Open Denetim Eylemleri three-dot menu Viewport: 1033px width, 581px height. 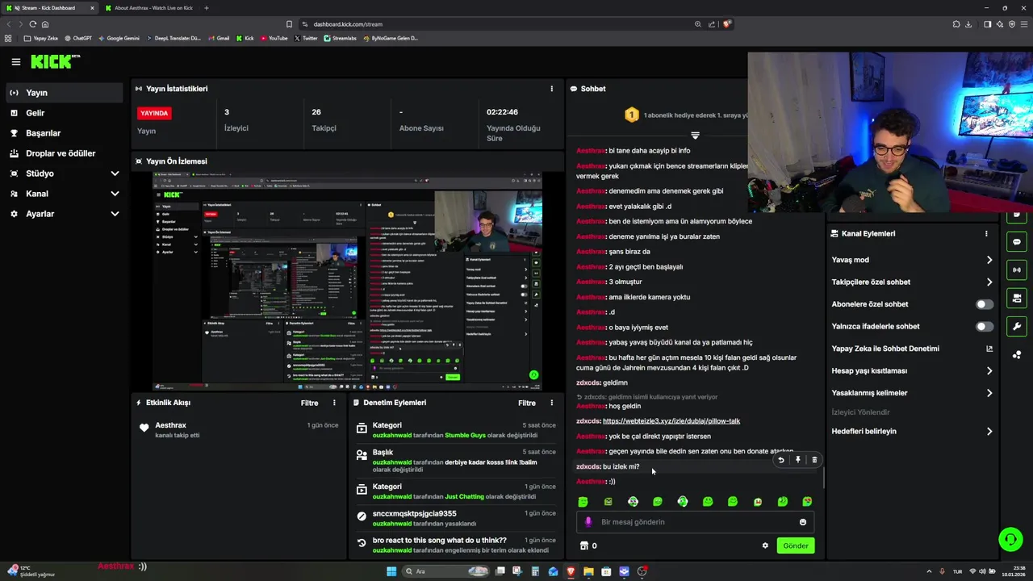click(x=552, y=403)
